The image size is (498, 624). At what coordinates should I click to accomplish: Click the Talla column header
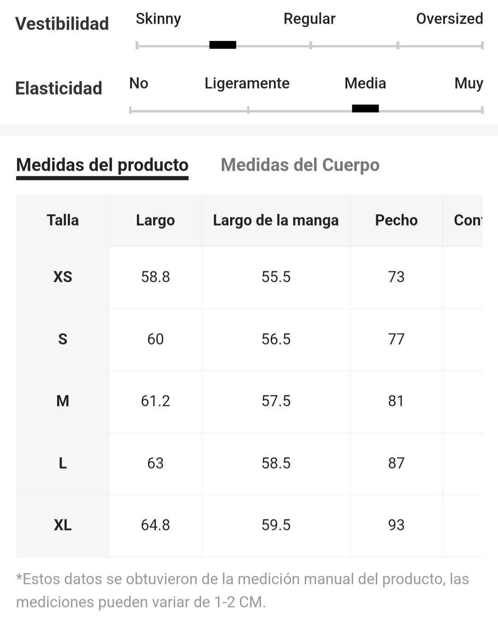tap(63, 220)
